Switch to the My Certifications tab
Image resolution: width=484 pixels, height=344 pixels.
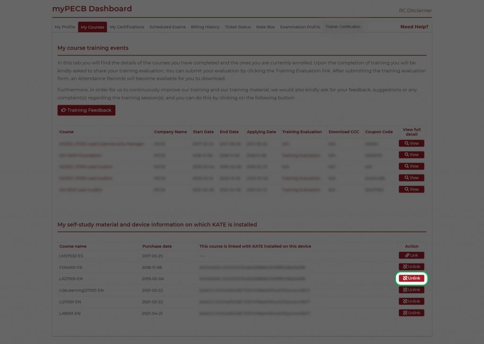[127, 27]
